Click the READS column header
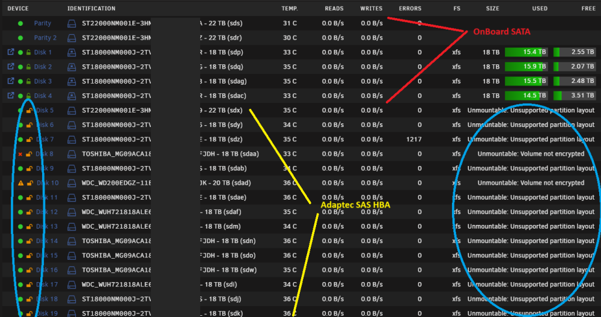Image resolution: width=601 pixels, height=317 pixels. [x=334, y=8]
